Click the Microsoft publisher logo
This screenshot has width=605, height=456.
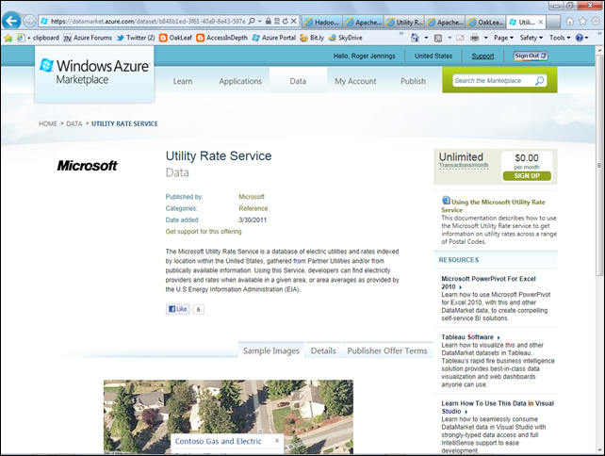tap(88, 166)
